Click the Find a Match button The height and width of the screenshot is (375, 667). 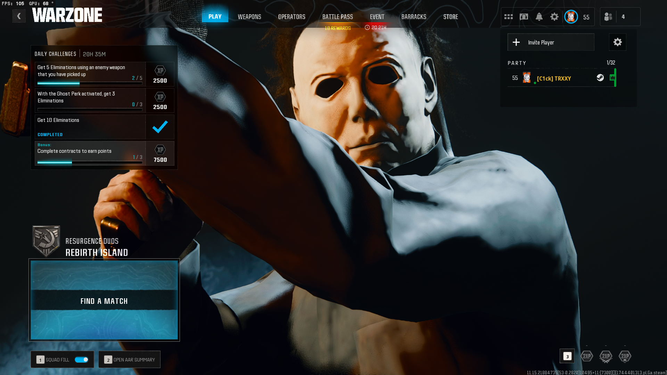[x=104, y=300]
